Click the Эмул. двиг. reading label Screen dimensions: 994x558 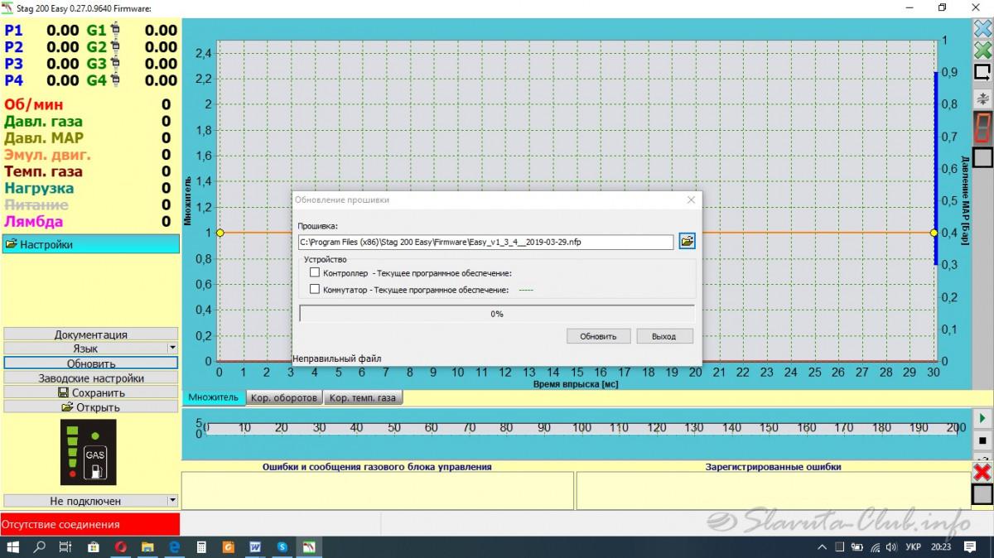[x=48, y=155]
